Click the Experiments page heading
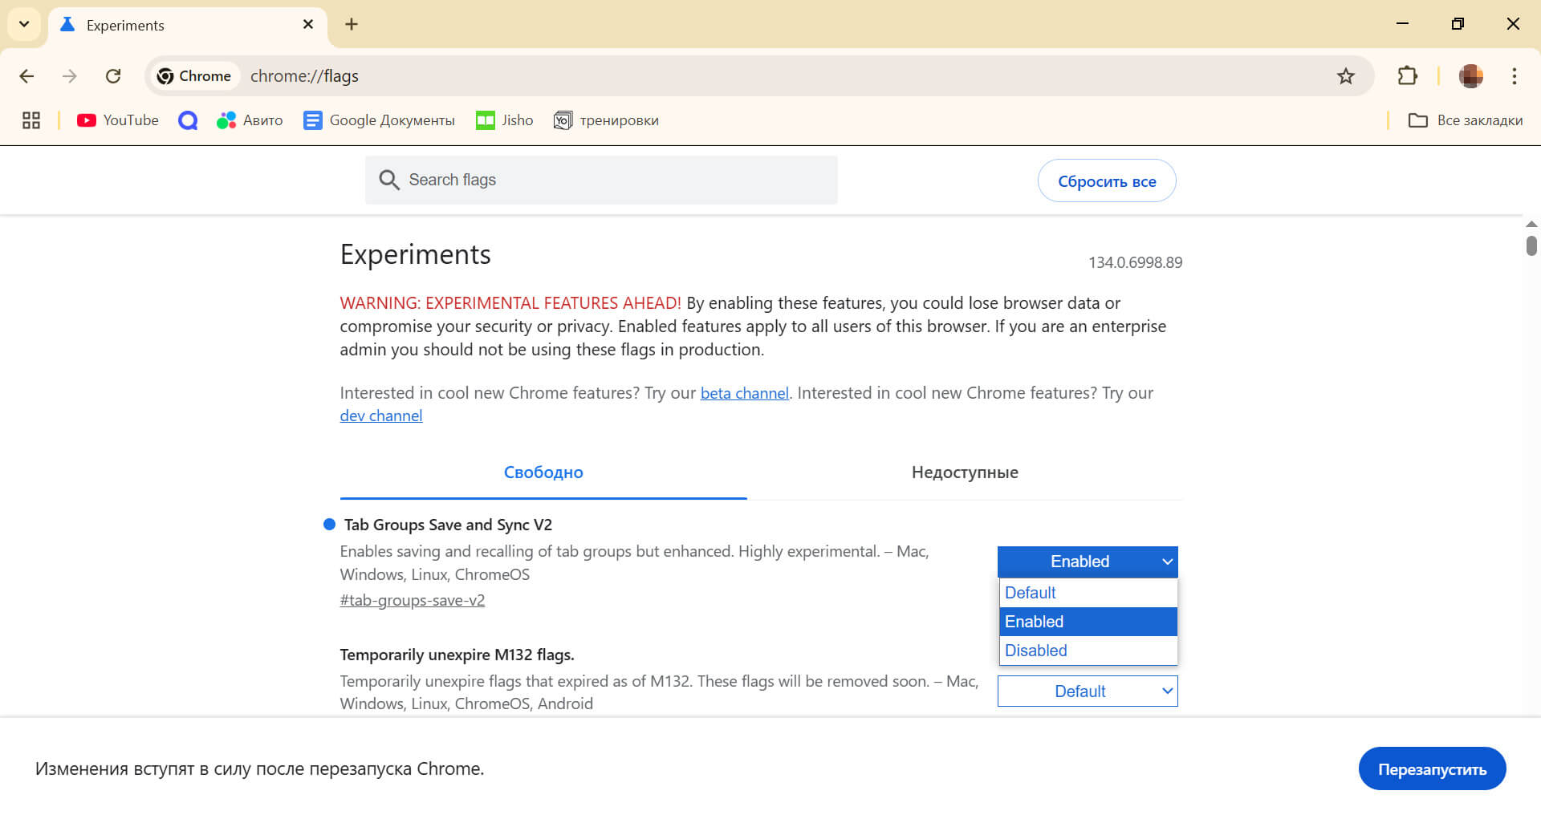 416,254
